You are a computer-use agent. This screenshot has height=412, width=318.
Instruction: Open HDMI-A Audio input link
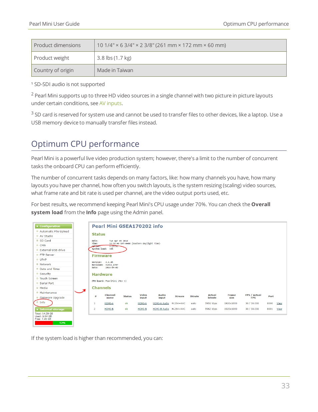(x=161, y=304)
